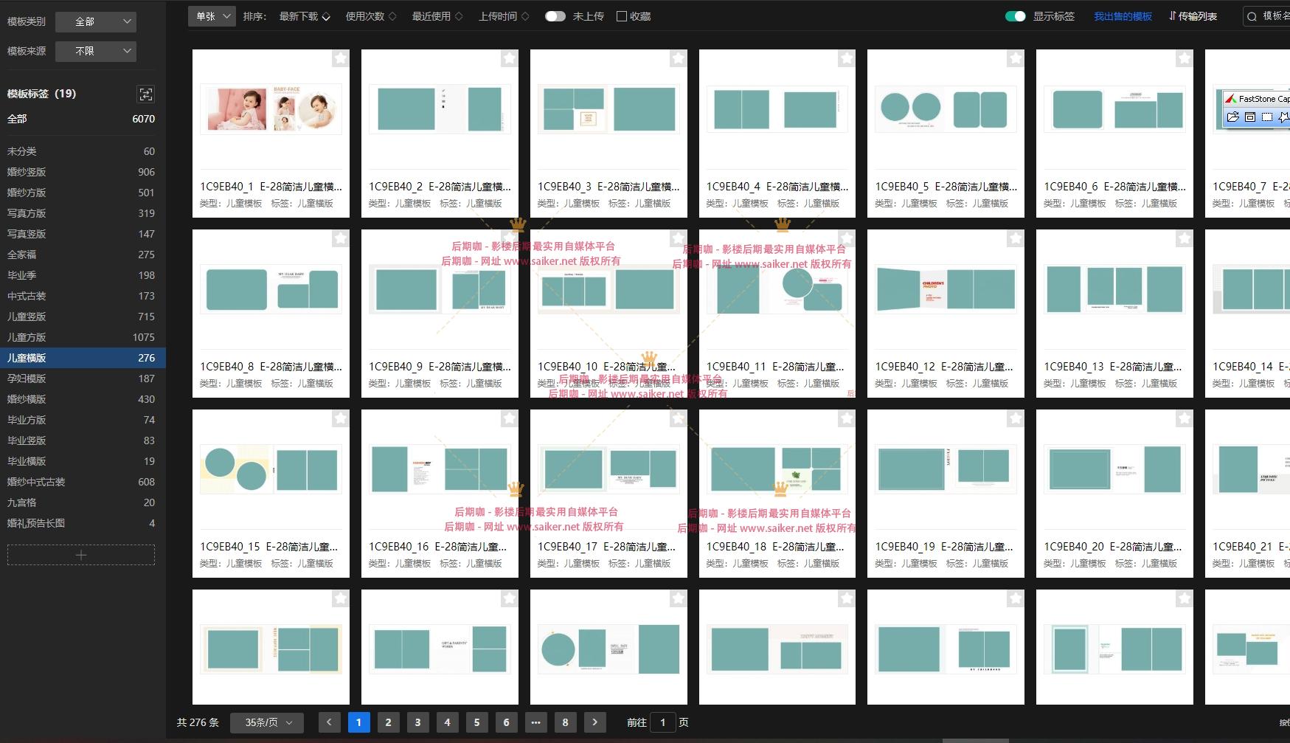
Task: Select the 婚礼预告长图 tag
Action: tap(81, 523)
